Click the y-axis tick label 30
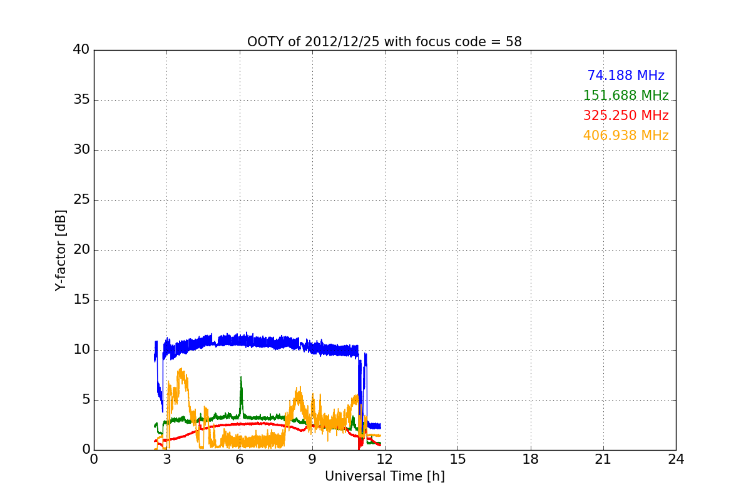Viewport: 751px width, 500px height. 81,150
